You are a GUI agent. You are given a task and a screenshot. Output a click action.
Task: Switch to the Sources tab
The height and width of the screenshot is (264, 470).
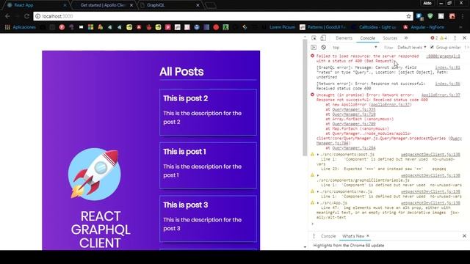pyautogui.click(x=390, y=38)
